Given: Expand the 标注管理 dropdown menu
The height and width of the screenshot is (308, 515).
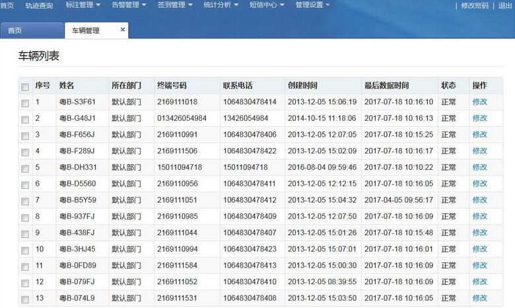Looking at the screenshot, I should (83, 5).
